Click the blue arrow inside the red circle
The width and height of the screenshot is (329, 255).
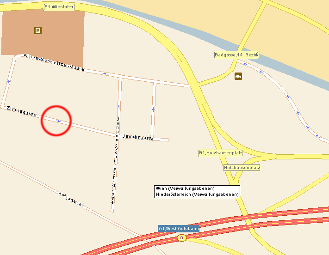point(58,121)
